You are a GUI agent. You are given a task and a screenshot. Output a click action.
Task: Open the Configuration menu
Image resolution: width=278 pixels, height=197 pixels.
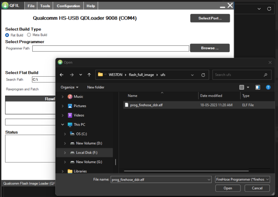coord(68,6)
